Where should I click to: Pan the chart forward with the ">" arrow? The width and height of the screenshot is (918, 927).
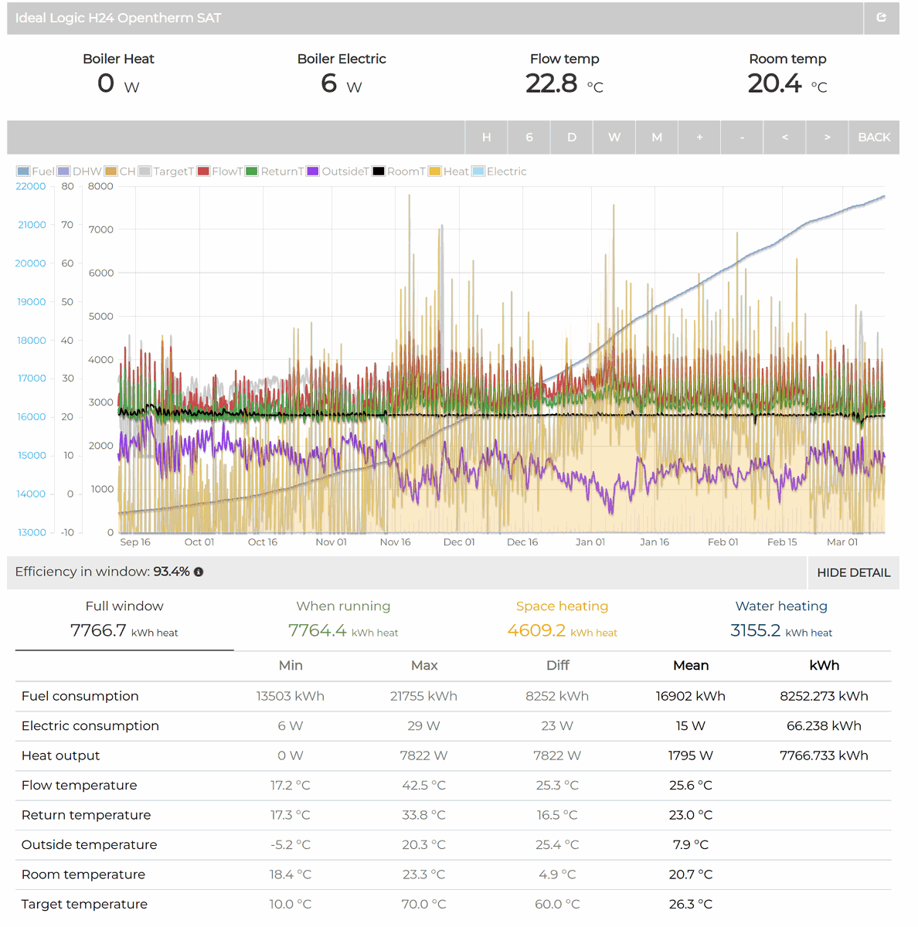tap(827, 137)
